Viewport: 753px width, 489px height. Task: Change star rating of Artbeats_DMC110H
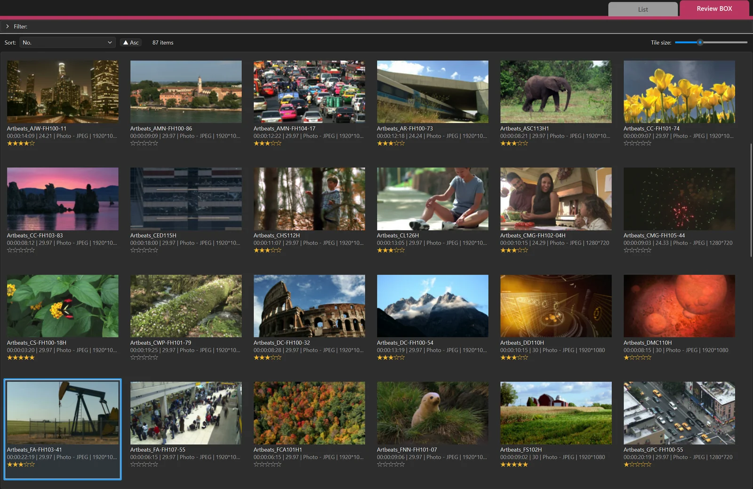[637, 358]
